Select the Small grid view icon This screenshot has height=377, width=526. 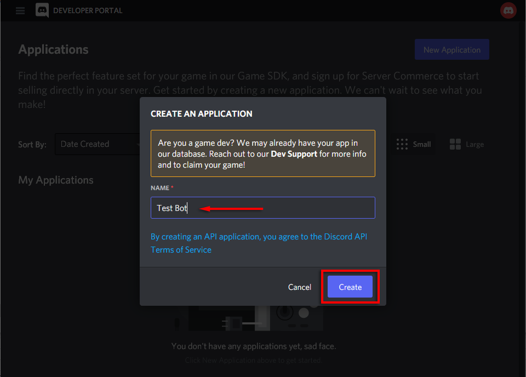coord(403,144)
